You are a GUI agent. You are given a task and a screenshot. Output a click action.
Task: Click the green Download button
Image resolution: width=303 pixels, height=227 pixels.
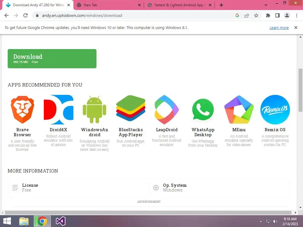(x=52, y=59)
